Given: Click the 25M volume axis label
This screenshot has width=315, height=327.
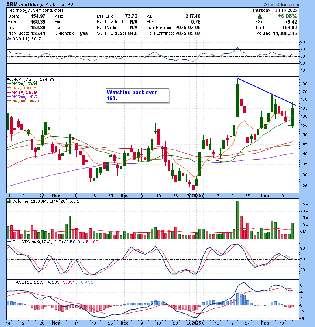Looking at the screenshot, I should tap(304, 204).
